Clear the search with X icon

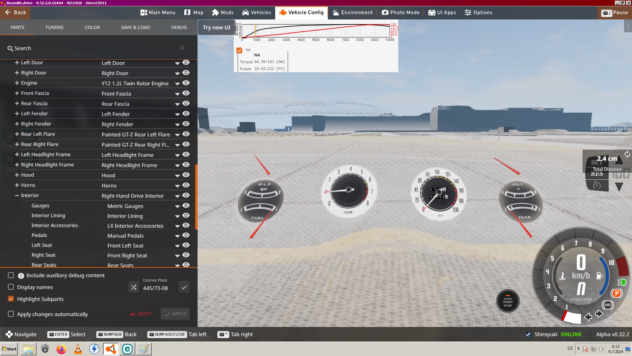click(182, 48)
